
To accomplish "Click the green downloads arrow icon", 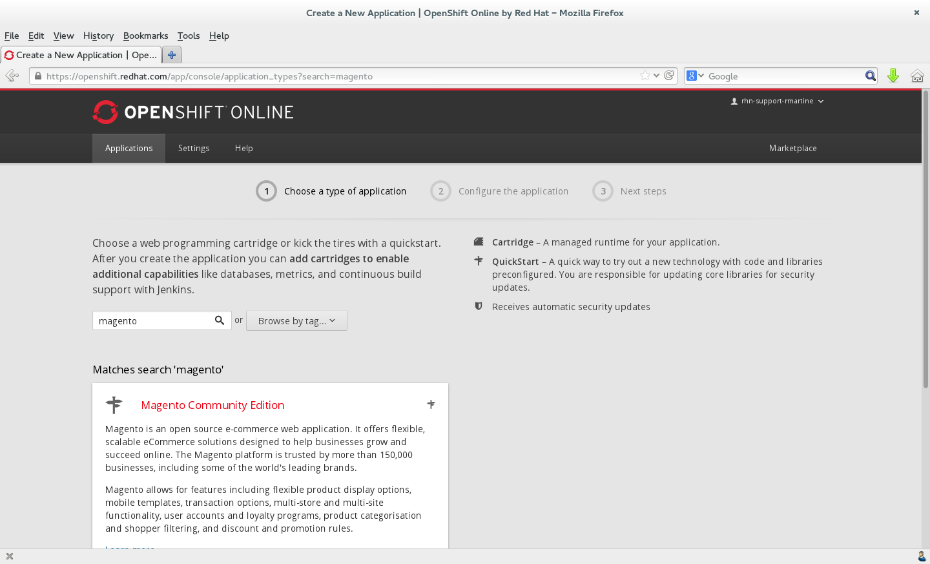I will 893,76.
